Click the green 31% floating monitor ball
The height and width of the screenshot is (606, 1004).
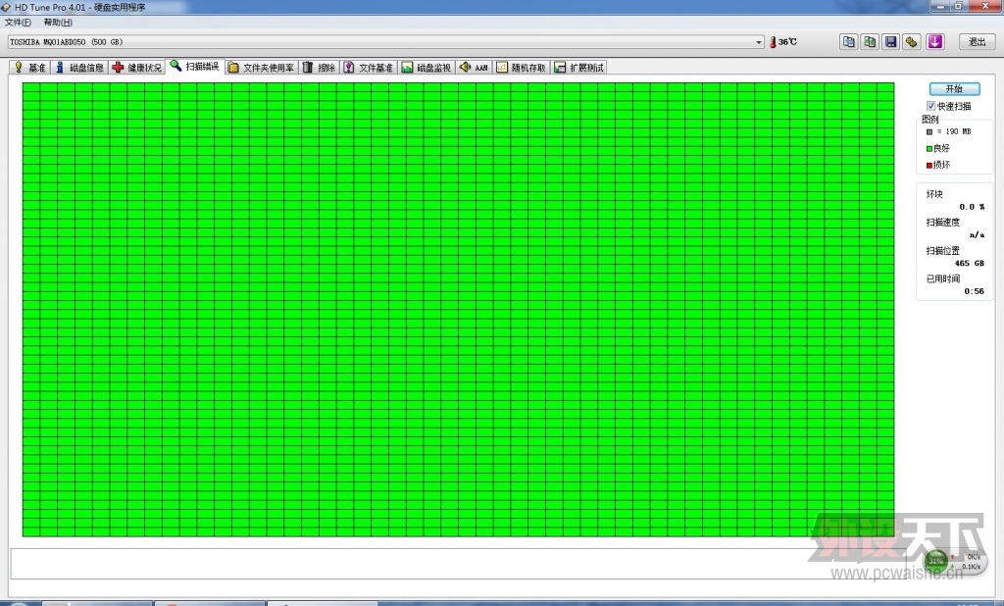click(x=936, y=561)
